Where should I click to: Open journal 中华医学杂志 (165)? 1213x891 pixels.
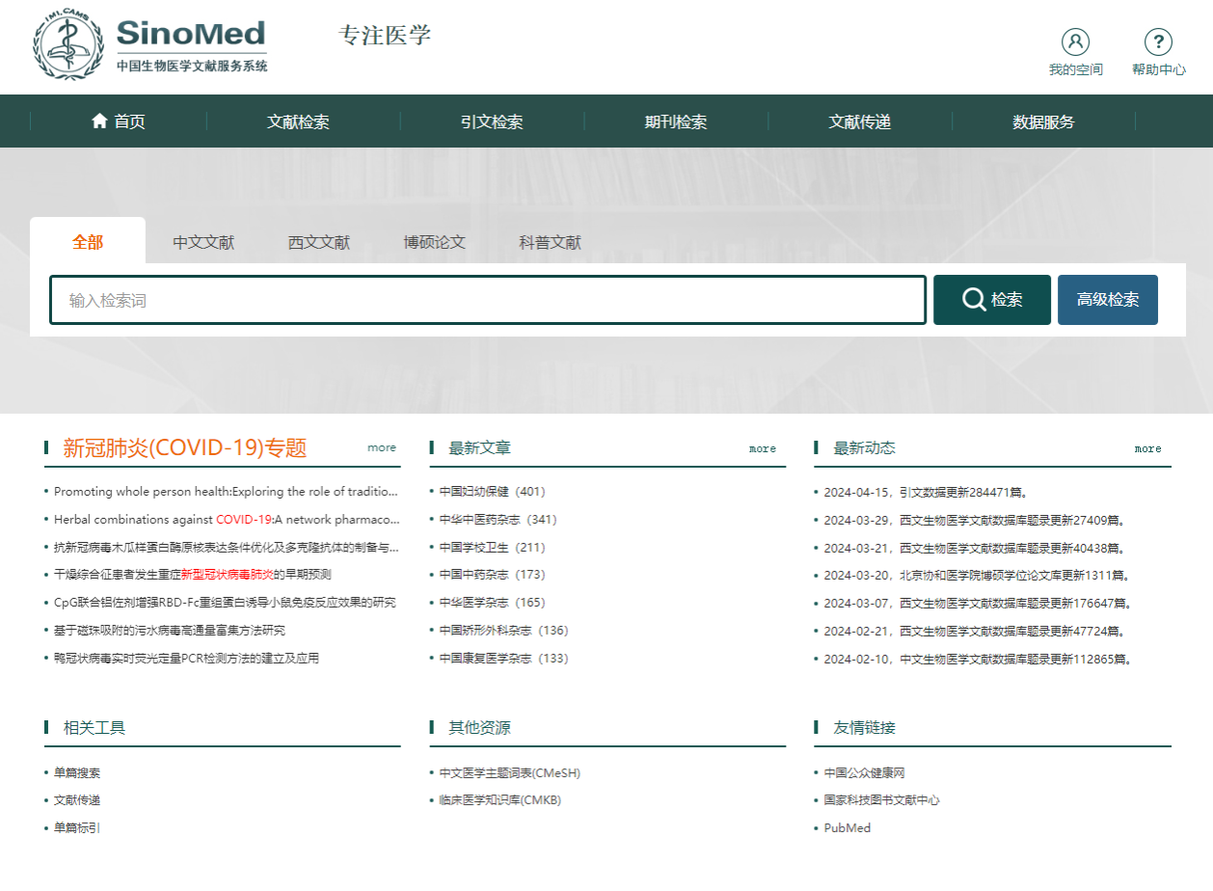(x=492, y=603)
